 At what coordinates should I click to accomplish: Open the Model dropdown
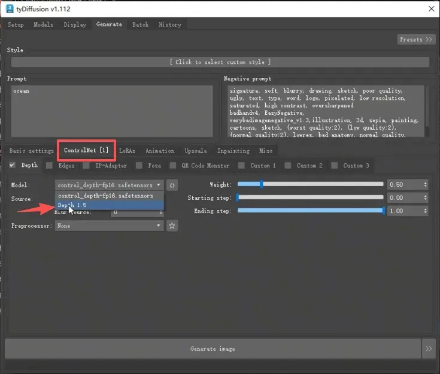point(109,185)
